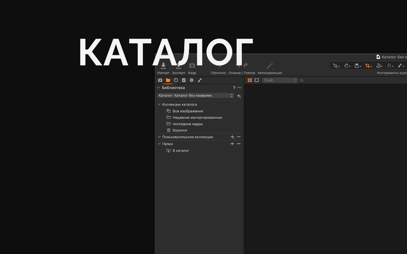Click the redo arrow above Отмена / Повтор
Screen dimensions: 407x254
point(246,66)
